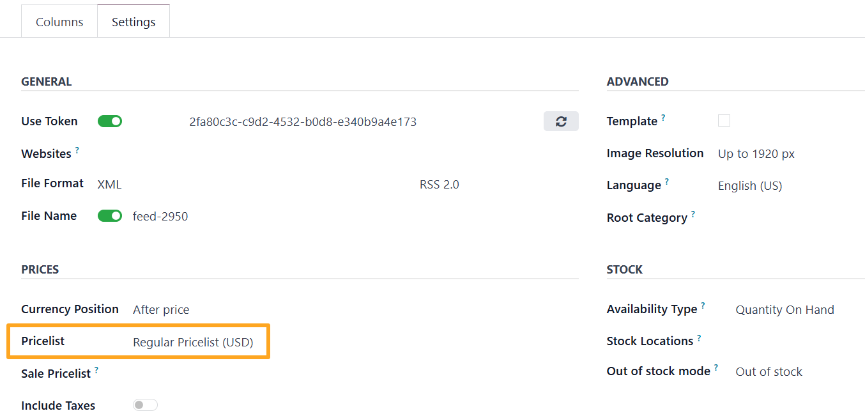Click the Template question mark icon
This screenshot has width=865, height=418.
663,116
